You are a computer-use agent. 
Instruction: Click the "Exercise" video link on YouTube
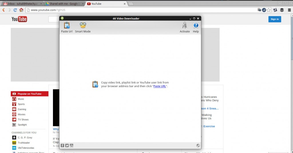point(208,126)
